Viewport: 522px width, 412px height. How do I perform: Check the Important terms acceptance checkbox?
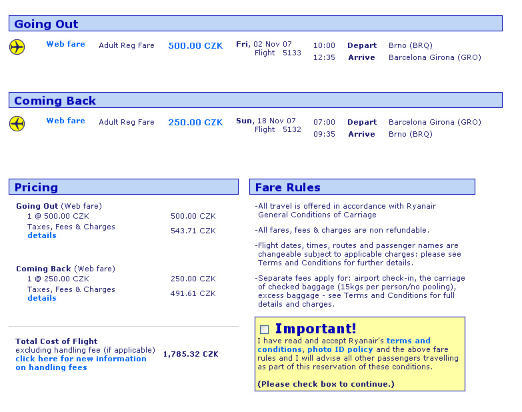click(x=264, y=329)
